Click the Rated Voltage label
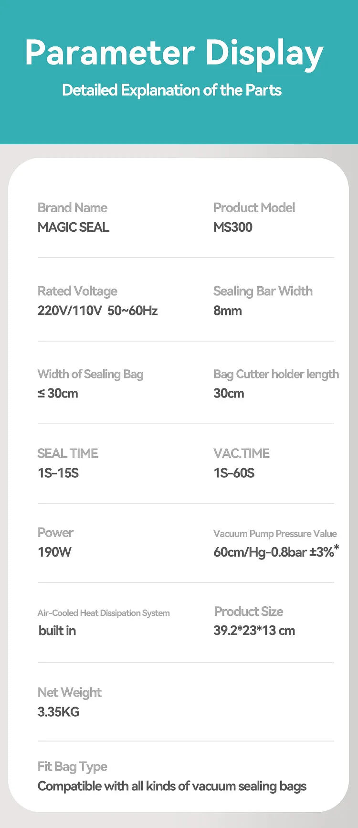 pyautogui.click(x=77, y=291)
